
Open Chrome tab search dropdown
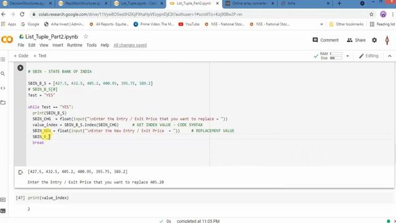(x=362, y=3)
